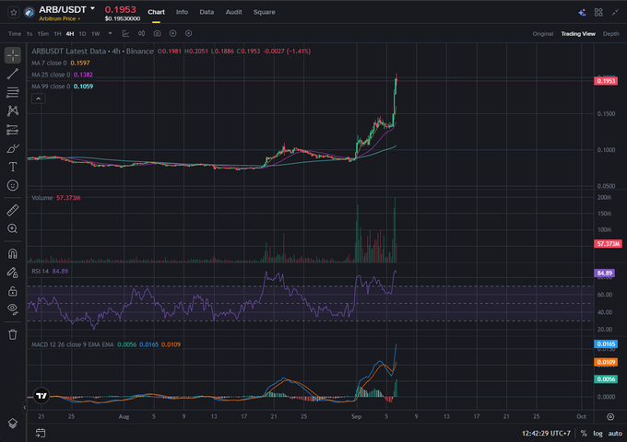Select the 1H timeframe
This screenshot has width=627, height=442.
pyautogui.click(x=57, y=34)
